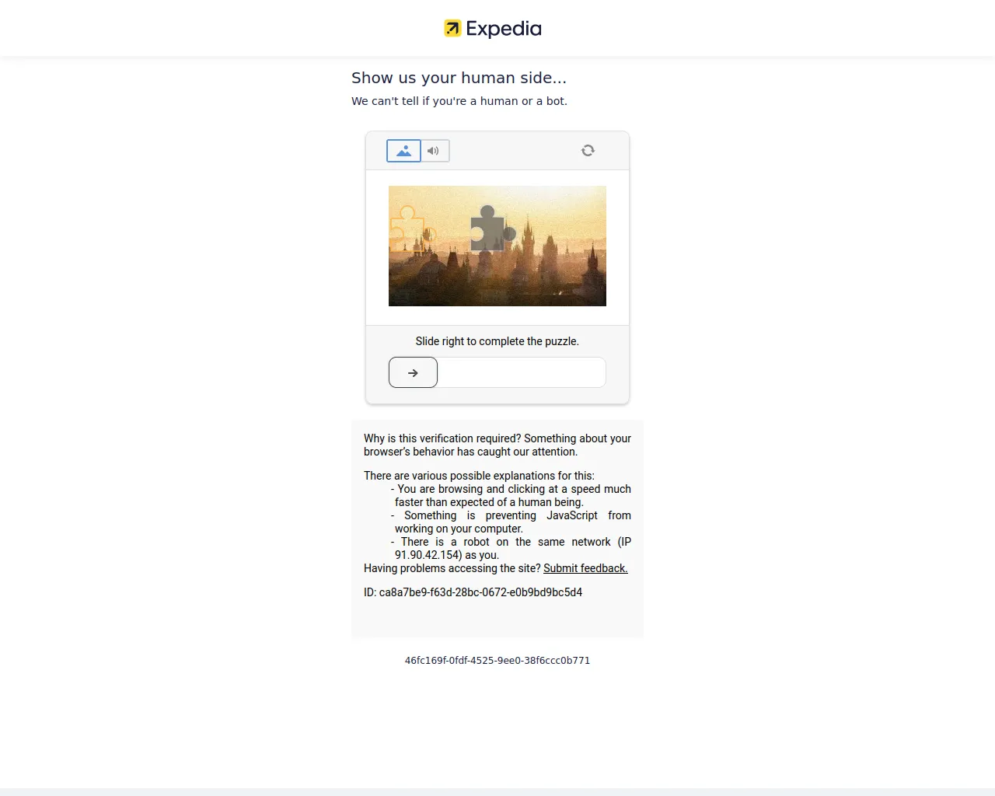Viewport: 995px width, 796px height.
Task: Switch to the audio challenge
Action: point(435,151)
